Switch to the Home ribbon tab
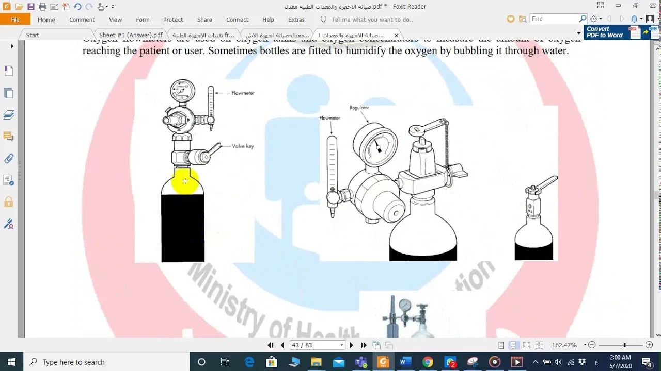The width and height of the screenshot is (661, 371). click(x=46, y=20)
